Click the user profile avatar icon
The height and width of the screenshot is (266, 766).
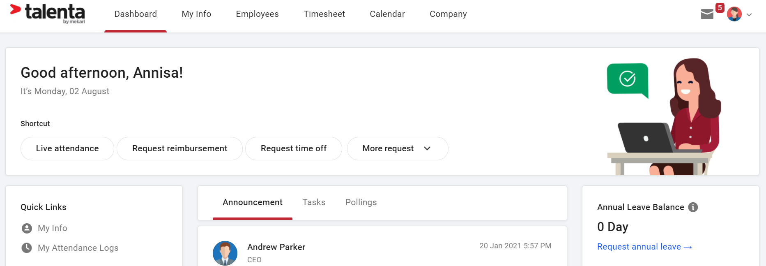coord(734,14)
